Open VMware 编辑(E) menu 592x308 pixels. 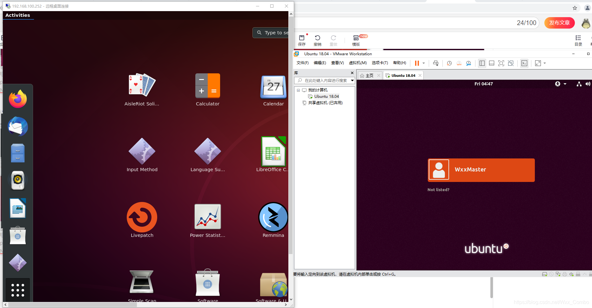tap(320, 63)
